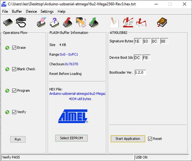Close the FLIP window
Viewport: 192px width, 161px height.
point(184,4)
